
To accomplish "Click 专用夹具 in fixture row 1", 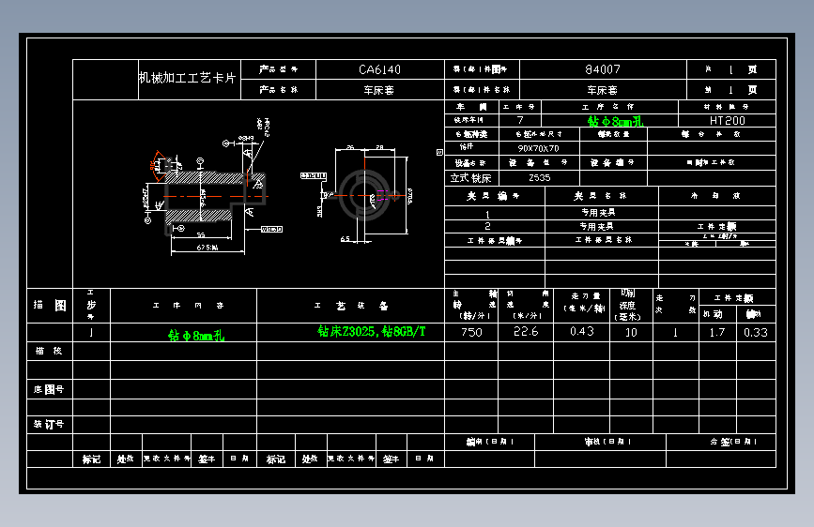I will tap(598, 213).
